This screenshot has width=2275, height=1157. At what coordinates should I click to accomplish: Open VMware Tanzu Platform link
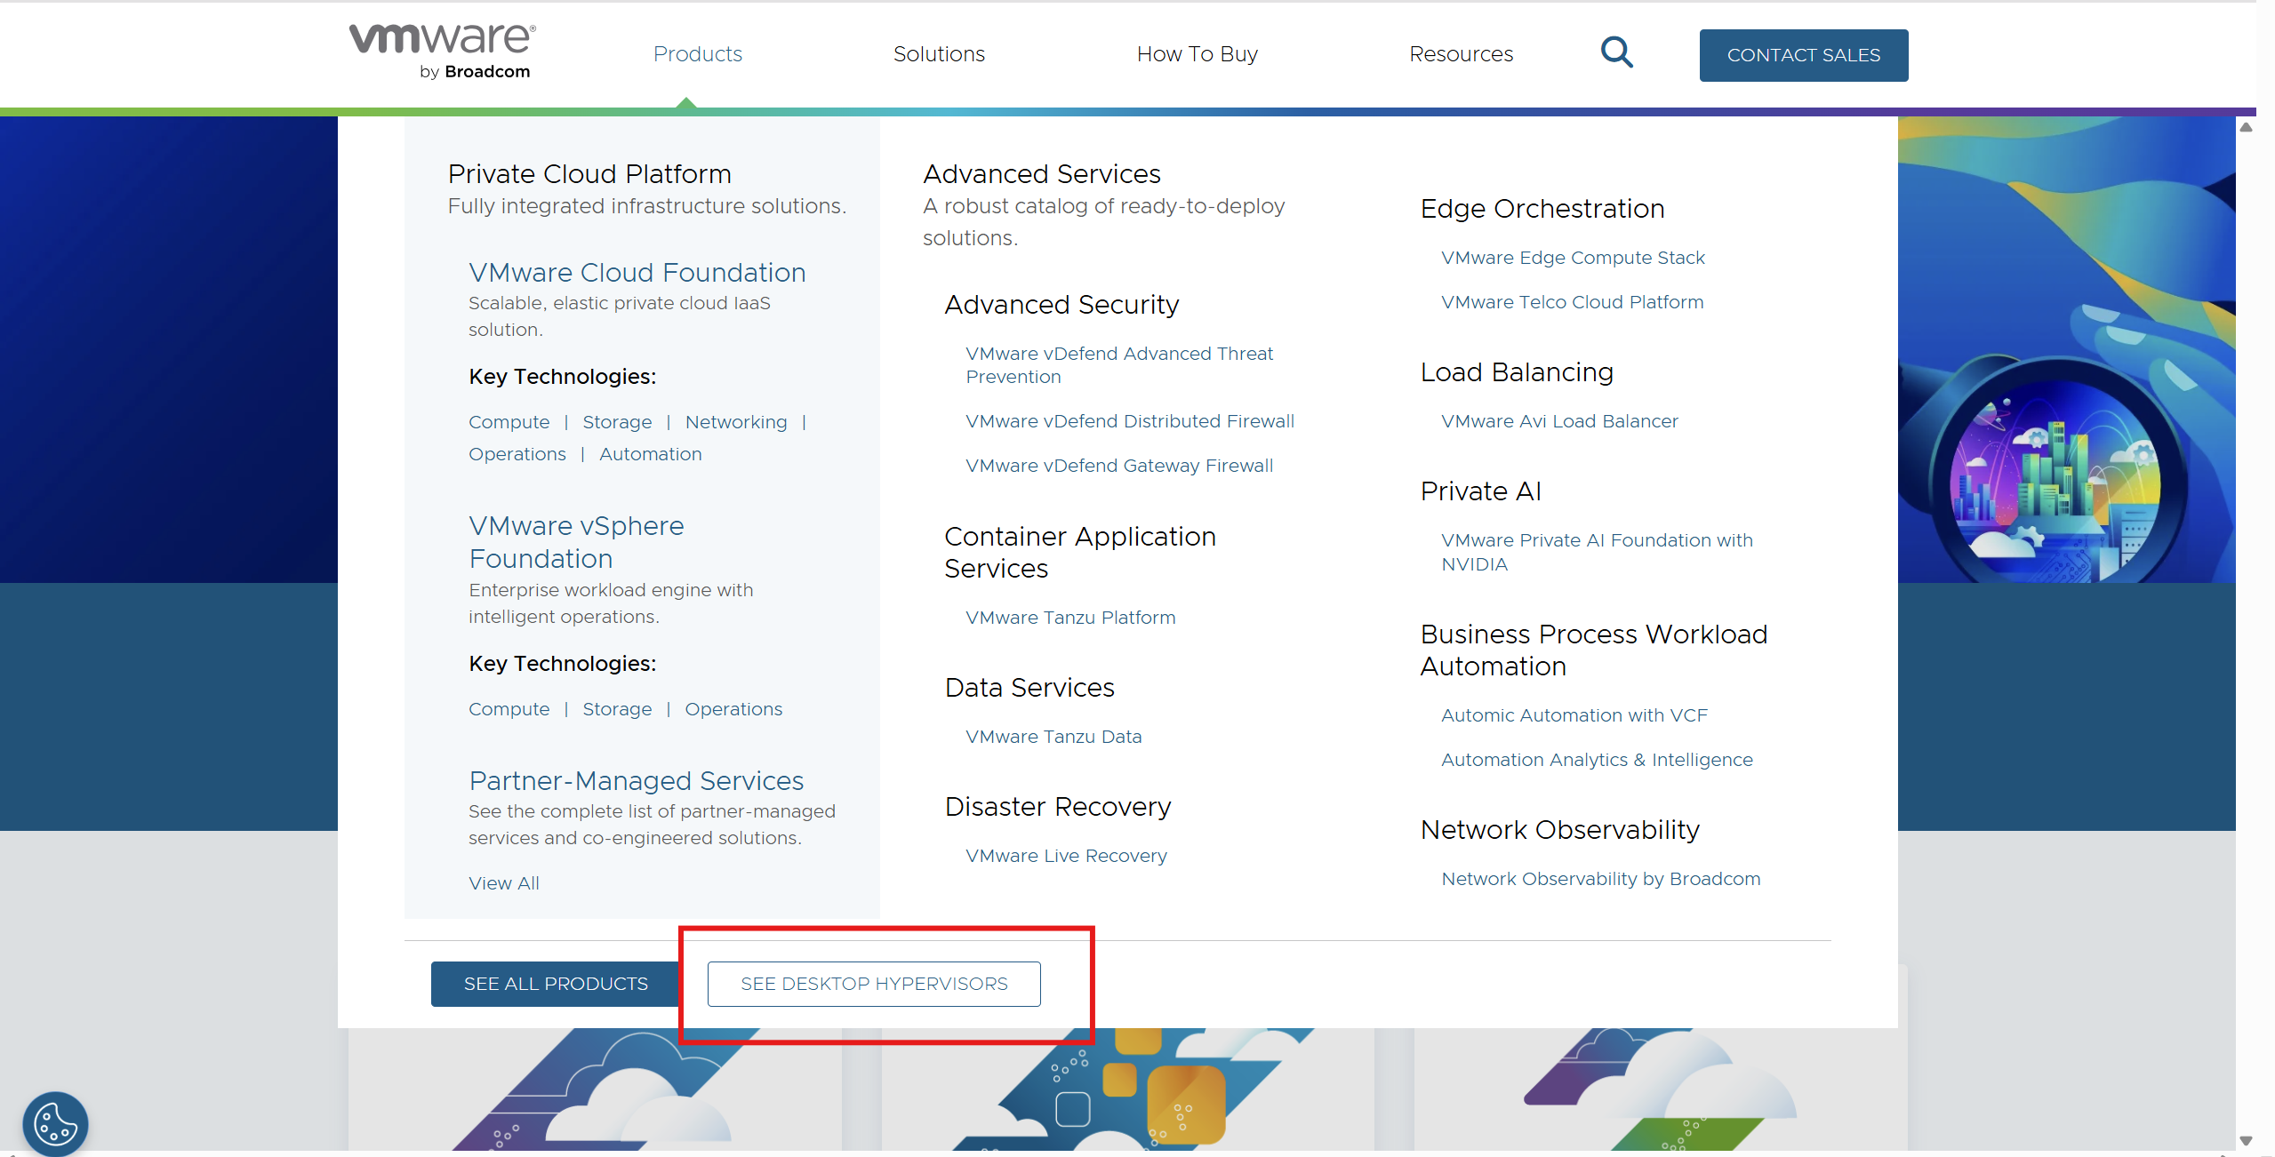click(1070, 618)
